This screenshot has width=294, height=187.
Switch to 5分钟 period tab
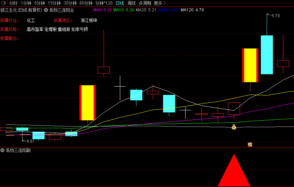pos(40,3)
